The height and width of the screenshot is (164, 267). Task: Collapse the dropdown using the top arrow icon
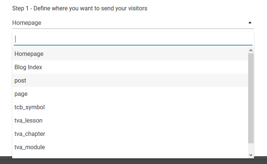click(251, 23)
